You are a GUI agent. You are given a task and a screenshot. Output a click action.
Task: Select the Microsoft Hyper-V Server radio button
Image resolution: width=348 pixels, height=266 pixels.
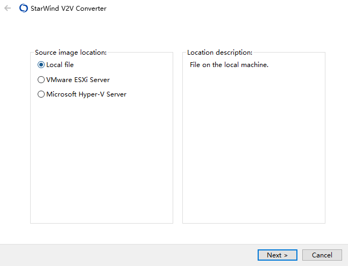click(41, 94)
